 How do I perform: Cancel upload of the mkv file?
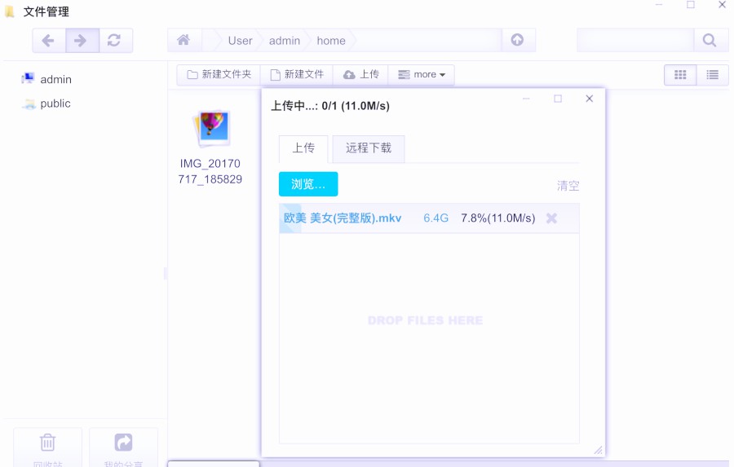[551, 218]
